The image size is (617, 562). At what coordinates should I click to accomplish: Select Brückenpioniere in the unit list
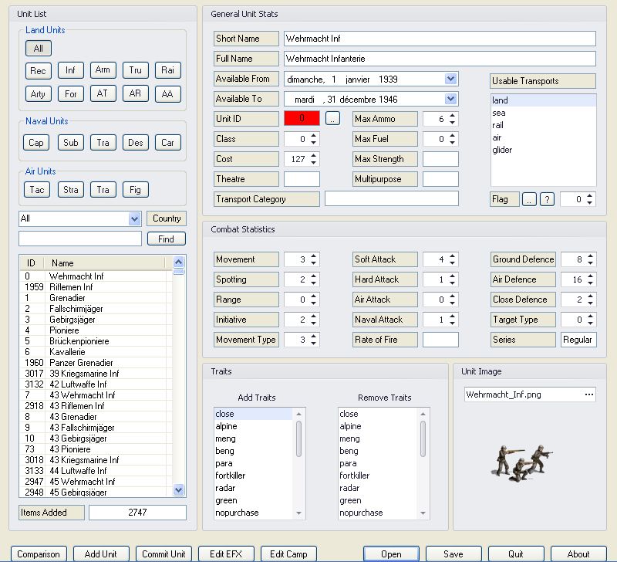96,341
